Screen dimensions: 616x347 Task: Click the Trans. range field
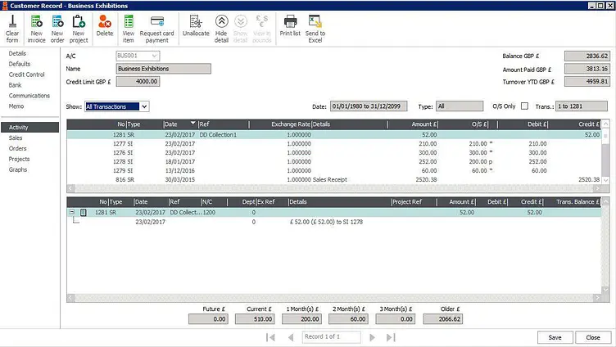[x=581, y=106]
